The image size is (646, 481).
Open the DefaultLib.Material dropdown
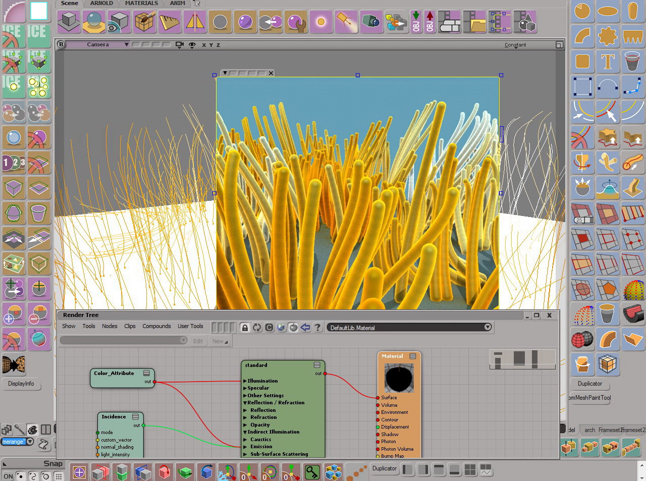(488, 327)
